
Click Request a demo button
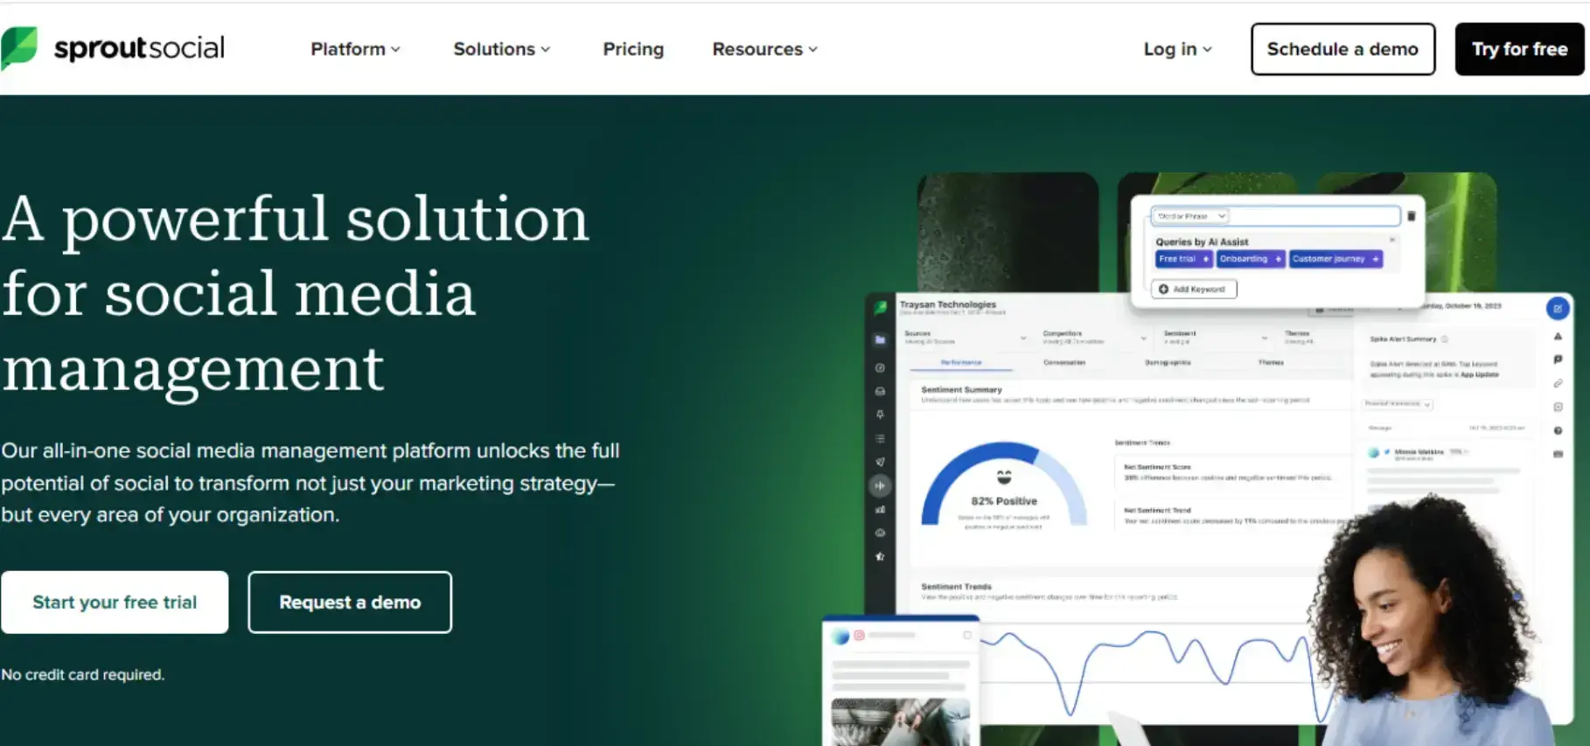[x=350, y=602]
